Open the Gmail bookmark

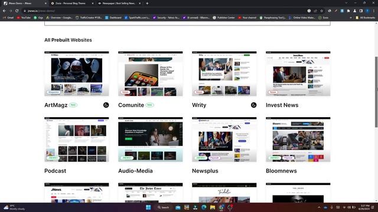pyautogui.click(x=8, y=18)
